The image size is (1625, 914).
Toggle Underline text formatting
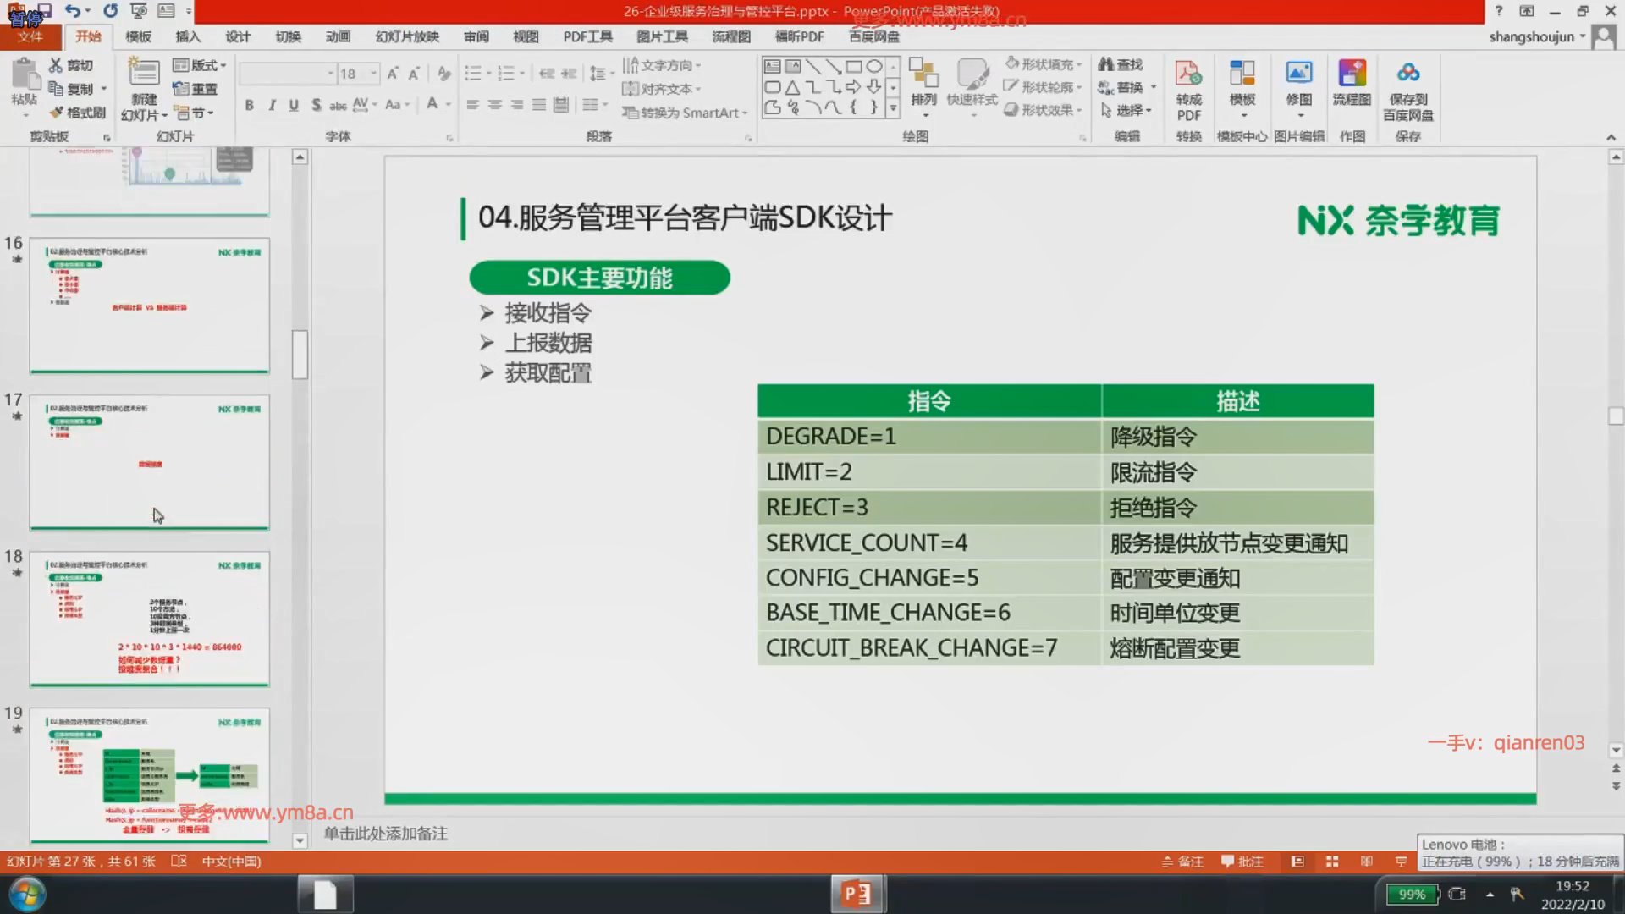coord(294,105)
